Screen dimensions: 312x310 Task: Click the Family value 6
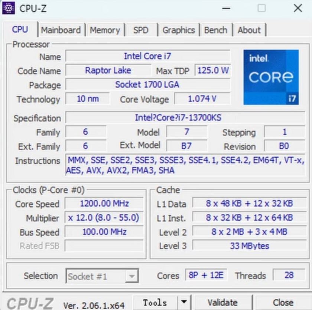pos(86,132)
